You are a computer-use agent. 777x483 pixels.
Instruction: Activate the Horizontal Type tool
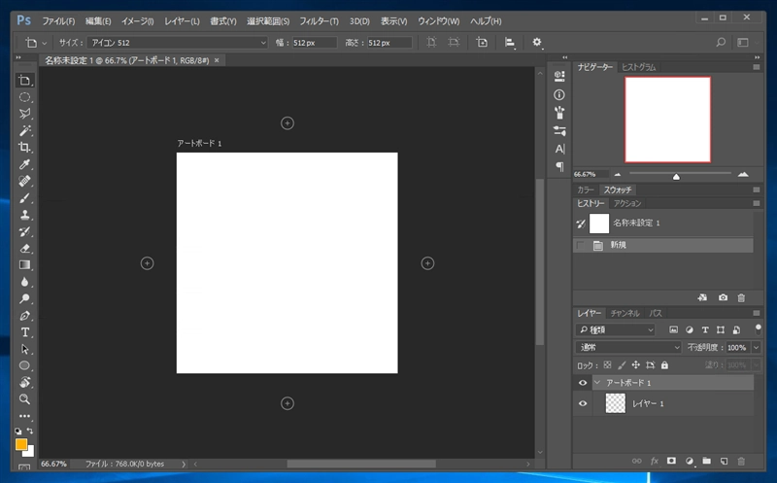[x=25, y=332]
